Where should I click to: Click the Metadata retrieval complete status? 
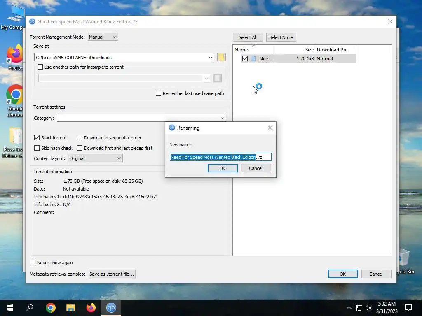[58, 274]
